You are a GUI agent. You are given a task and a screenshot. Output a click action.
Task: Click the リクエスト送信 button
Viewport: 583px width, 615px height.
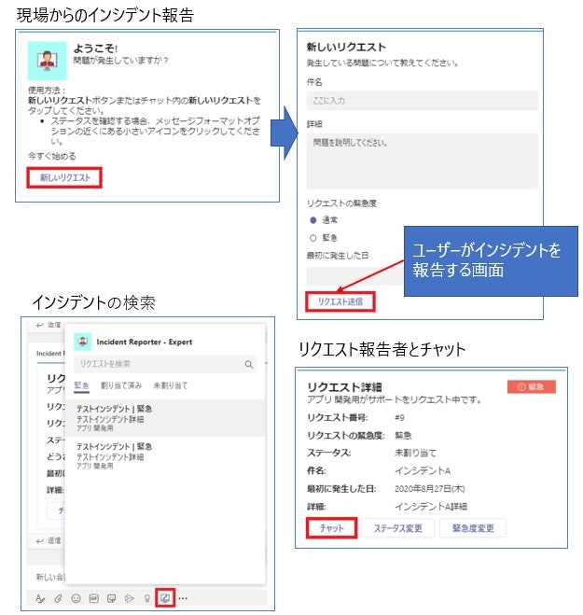pos(340,301)
